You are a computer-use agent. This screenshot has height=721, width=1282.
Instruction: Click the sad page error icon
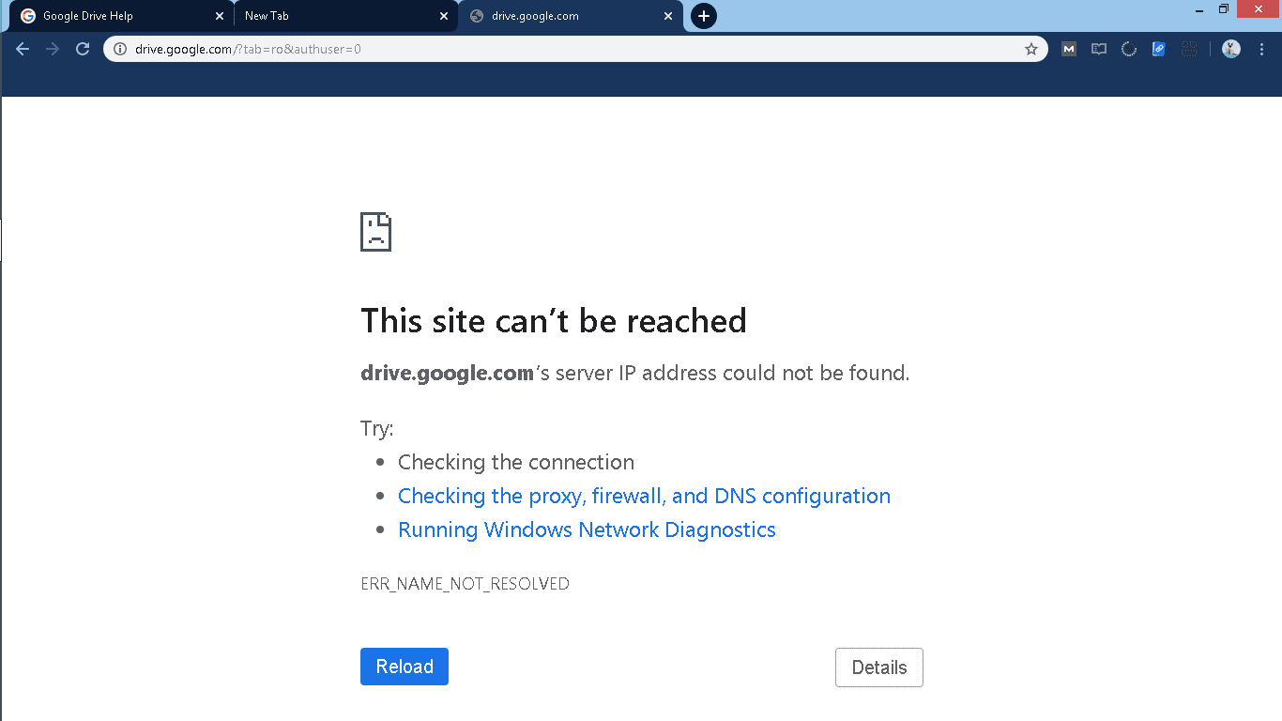375,232
